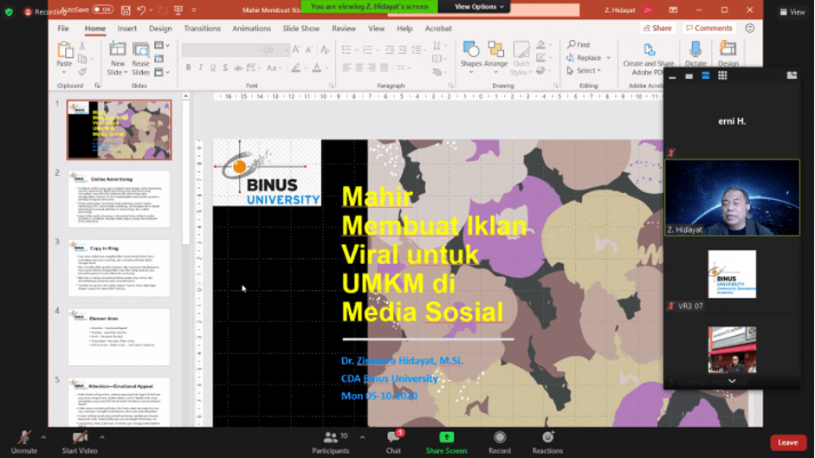The image size is (815, 458).
Task: Open the Acrobat tab
Action: (438, 29)
